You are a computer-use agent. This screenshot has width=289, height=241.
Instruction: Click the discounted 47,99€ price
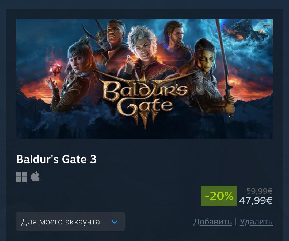point(256,200)
